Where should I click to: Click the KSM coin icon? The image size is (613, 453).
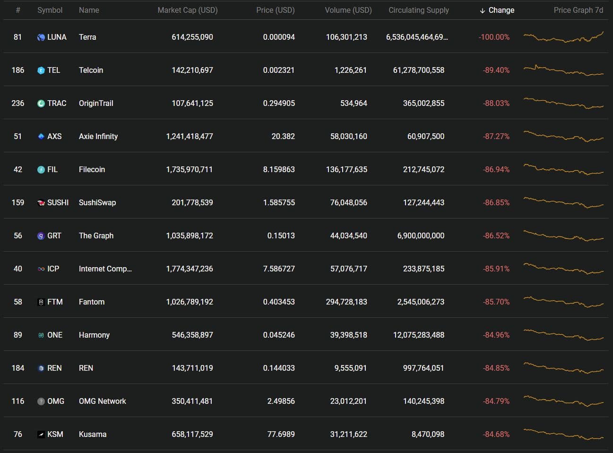(x=41, y=434)
